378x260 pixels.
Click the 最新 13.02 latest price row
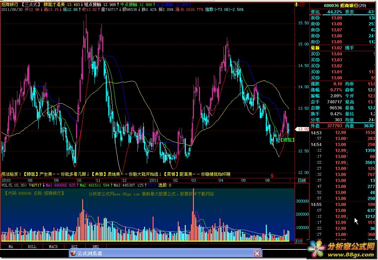[342, 48]
